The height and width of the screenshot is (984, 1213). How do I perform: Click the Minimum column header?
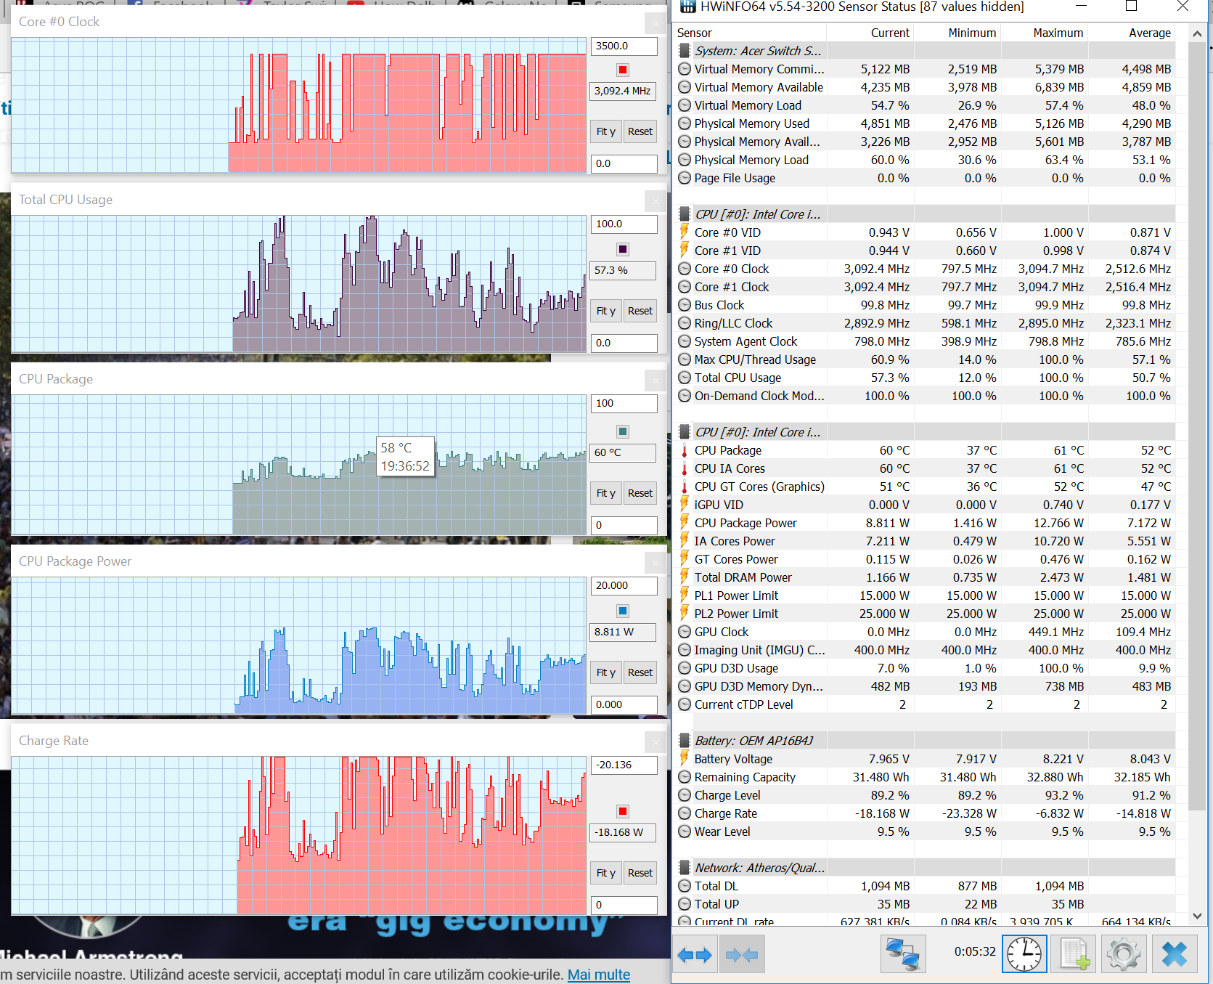[957, 33]
